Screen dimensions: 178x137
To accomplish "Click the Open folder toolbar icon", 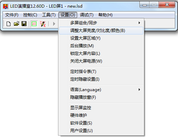I will click(x=16, y=24).
